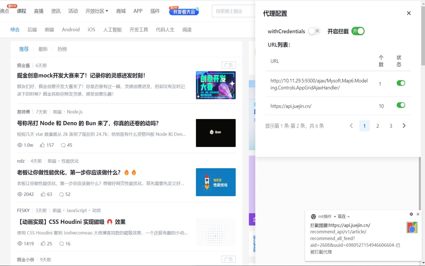
Task: Click the Chrome icon in notification header
Action: coord(313,216)
